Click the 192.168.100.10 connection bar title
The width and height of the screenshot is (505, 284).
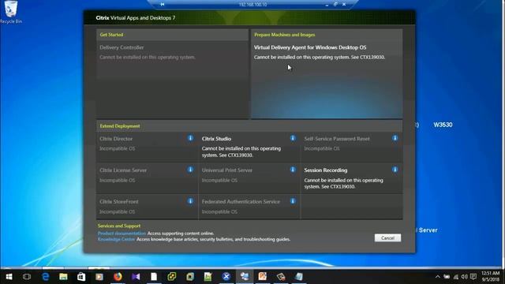(x=252, y=5)
